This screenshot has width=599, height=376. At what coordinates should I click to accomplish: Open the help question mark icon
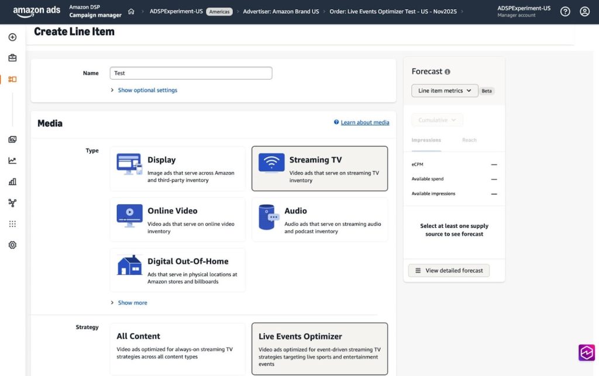(565, 12)
